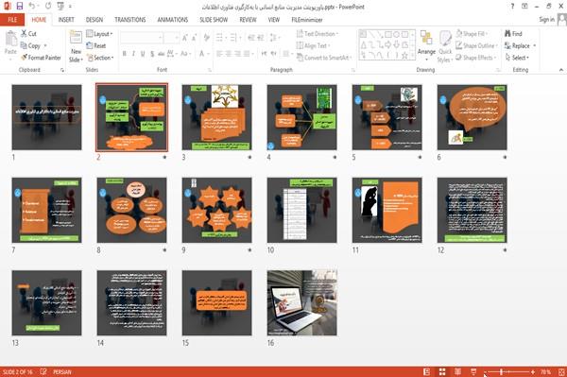The width and height of the screenshot is (567, 377).
Task: Copy the selected slide
Action: (30, 45)
